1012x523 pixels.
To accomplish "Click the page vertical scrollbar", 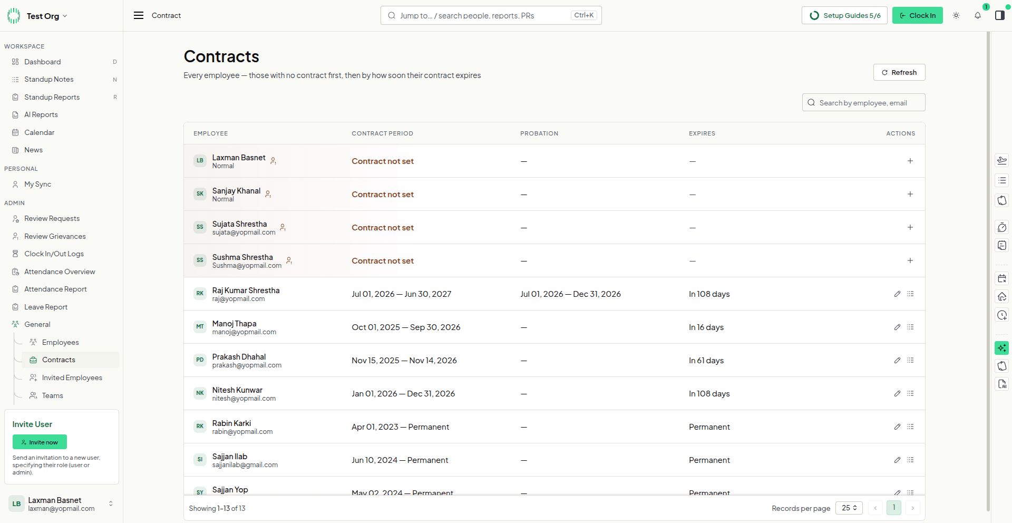I will tap(988, 272).
